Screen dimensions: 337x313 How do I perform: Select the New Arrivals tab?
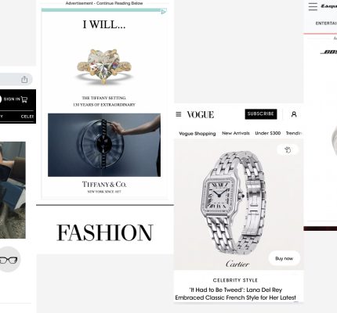(236, 133)
